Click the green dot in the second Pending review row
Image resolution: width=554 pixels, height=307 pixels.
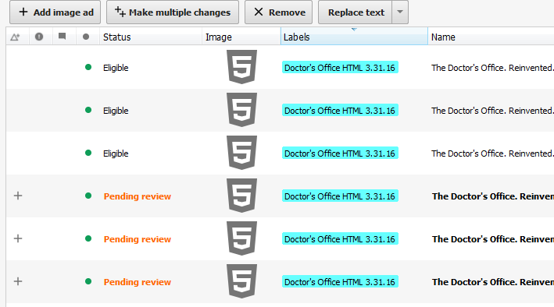coord(88,238)
